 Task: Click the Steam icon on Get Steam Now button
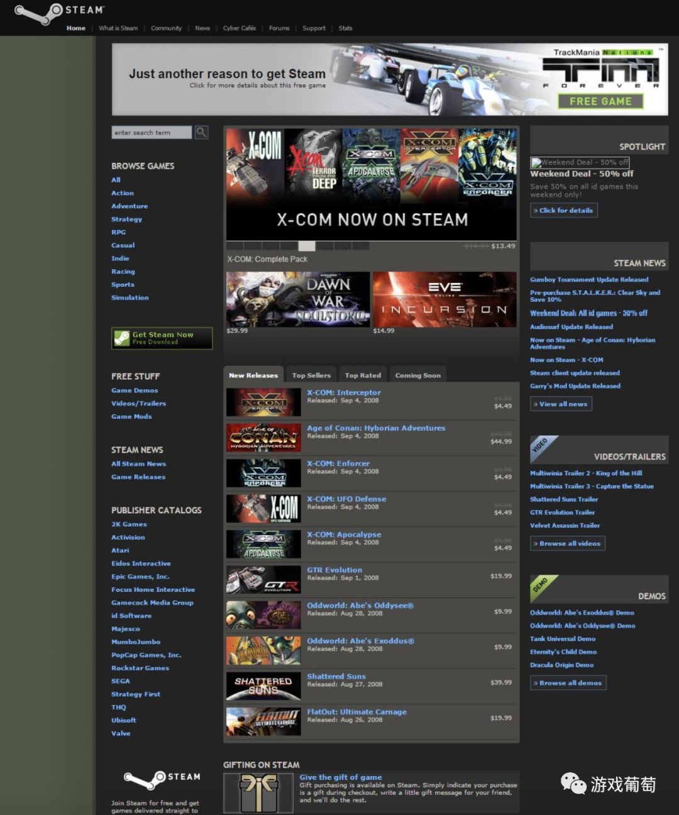pyautogui.click(x=122, y=338)
